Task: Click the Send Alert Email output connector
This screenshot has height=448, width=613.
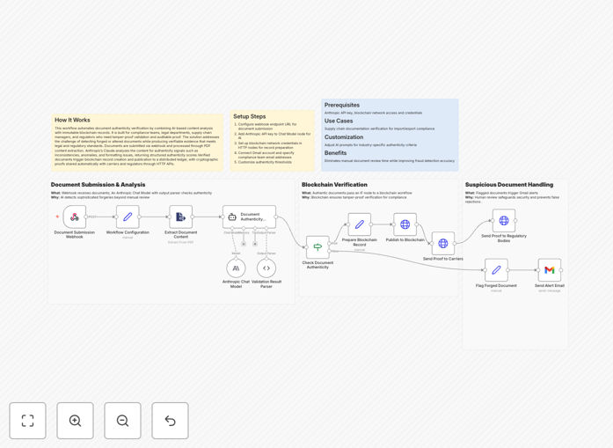Action: tap(561, 270)
